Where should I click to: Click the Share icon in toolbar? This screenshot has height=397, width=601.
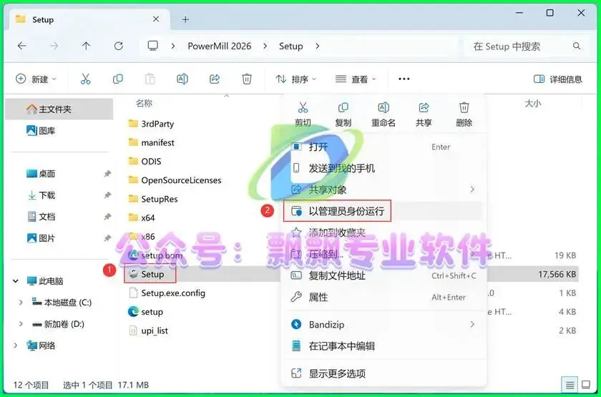(215, 79)
